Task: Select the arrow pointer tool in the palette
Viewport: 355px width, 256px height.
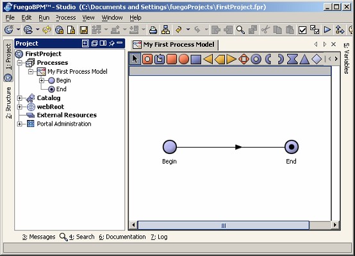Action: [x=135, y=59]
